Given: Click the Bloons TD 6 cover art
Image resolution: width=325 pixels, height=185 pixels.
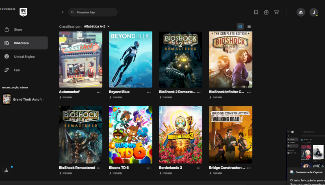Looking at the screenshot, I should coord(130,135).
